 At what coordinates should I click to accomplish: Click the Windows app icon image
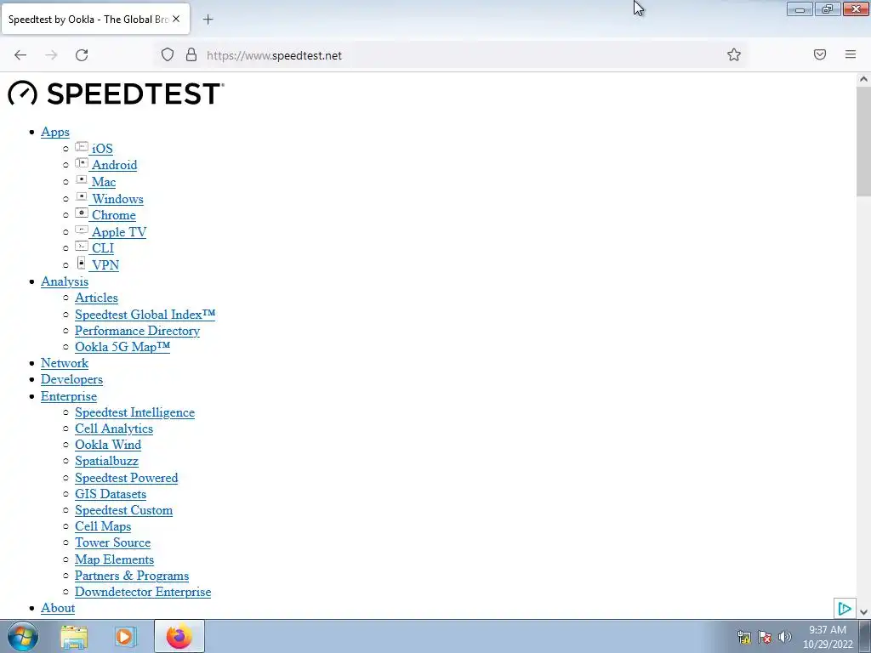[x=82, y=196]
